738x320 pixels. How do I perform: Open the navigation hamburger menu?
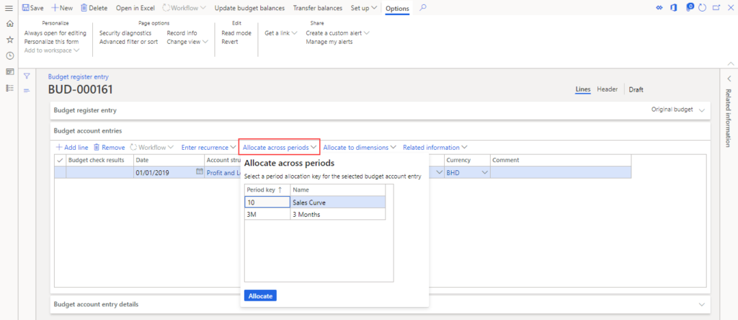9,8
